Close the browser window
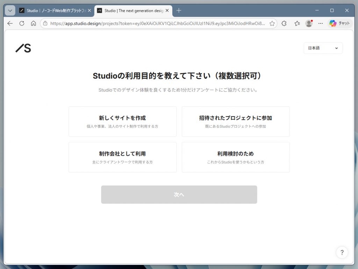Screen dimensions: 358x269 (x=347, y=10)
